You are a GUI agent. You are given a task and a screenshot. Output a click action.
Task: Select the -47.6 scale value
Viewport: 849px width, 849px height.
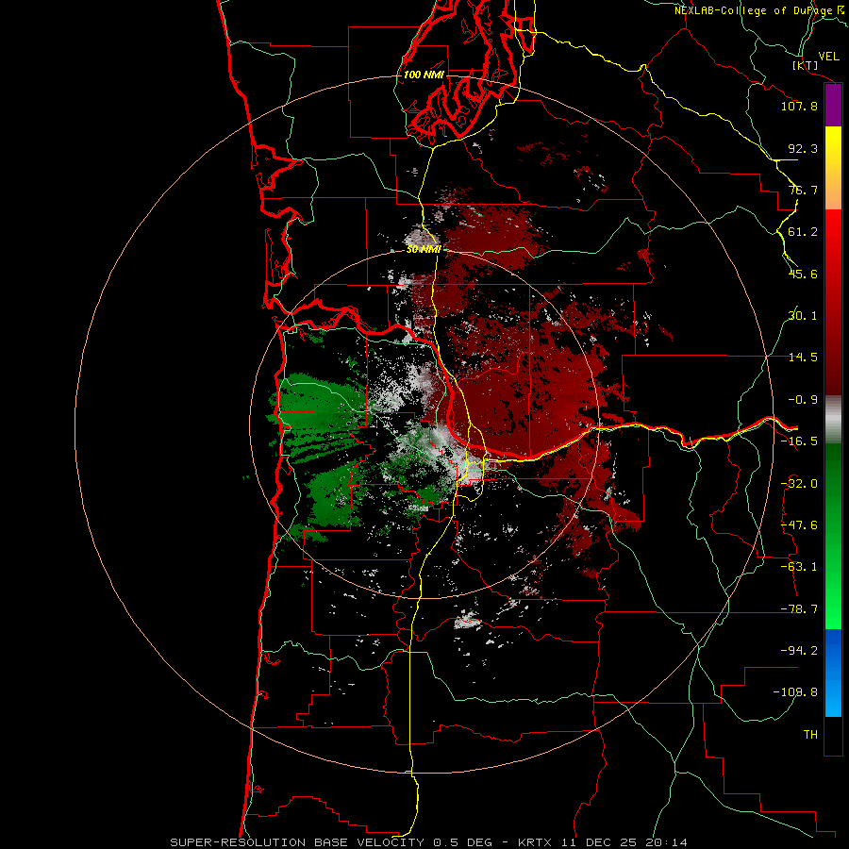coord(799,525)
